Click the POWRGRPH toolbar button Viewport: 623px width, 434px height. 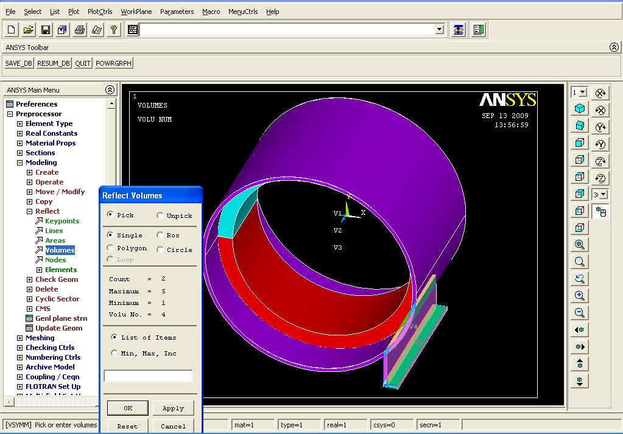tap(113, 63)
